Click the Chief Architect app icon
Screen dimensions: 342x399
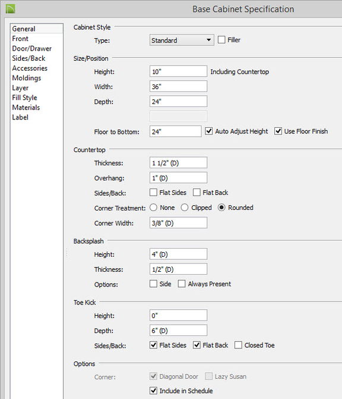click(x=11, y=9)
